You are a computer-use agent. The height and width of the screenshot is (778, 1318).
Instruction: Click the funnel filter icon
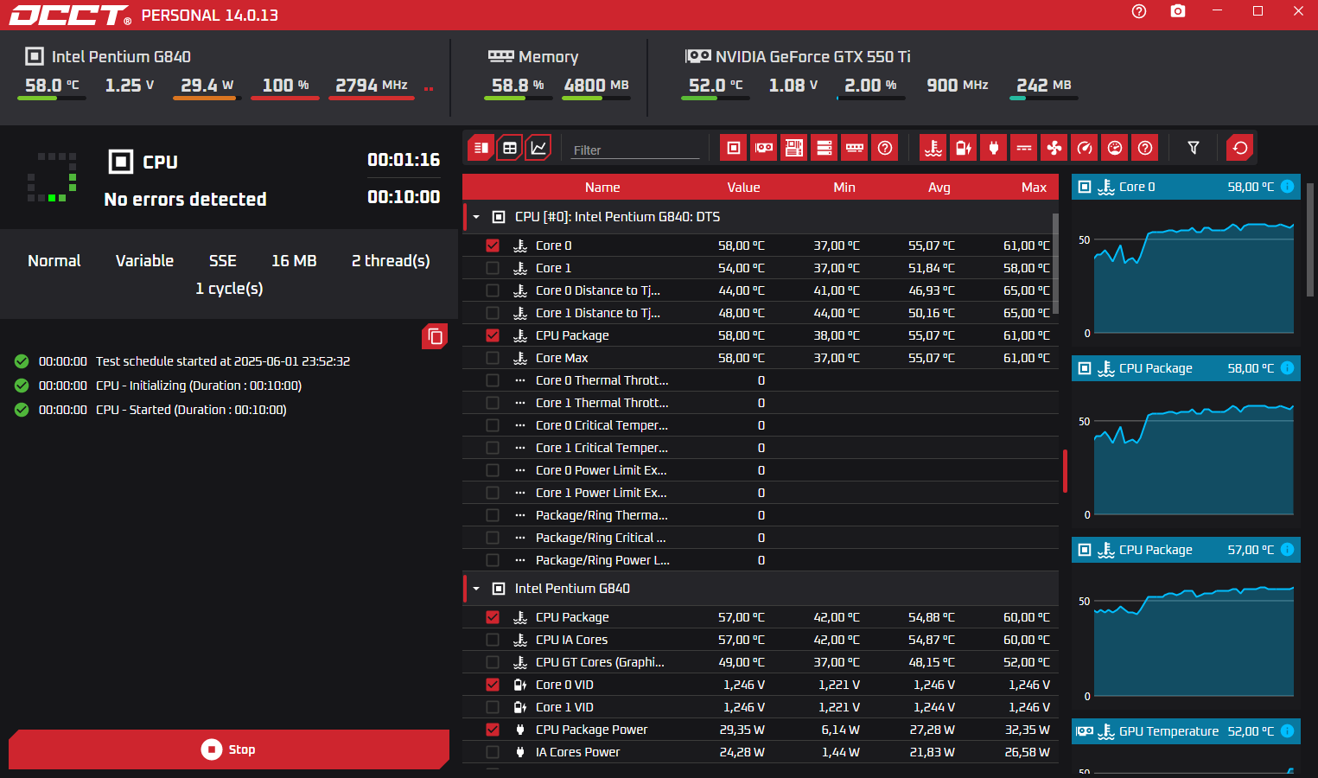click(1194, 148)
